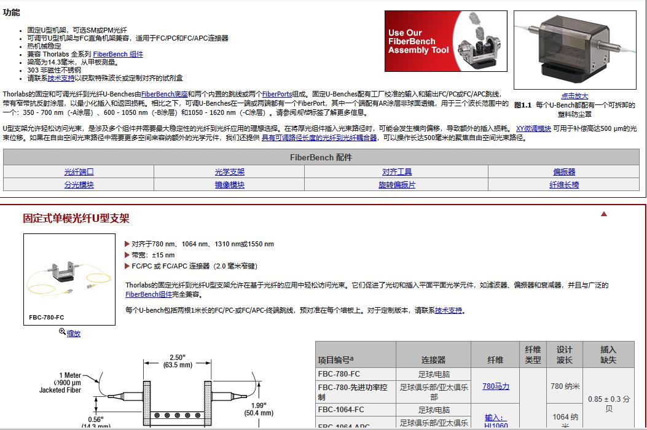
Task: Click the FiberBench 配件 table header
Action: coord(321,157)
